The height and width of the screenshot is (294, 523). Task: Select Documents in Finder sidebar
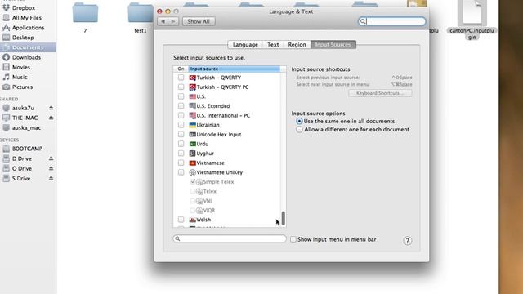(28, 47)
